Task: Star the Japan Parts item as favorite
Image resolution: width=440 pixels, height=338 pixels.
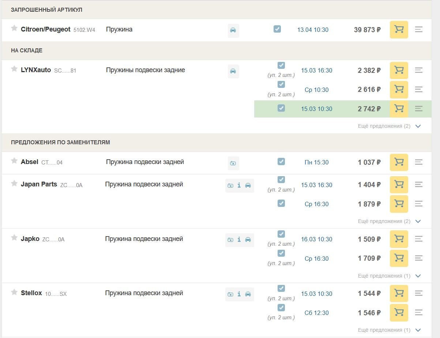Action: 14,183
